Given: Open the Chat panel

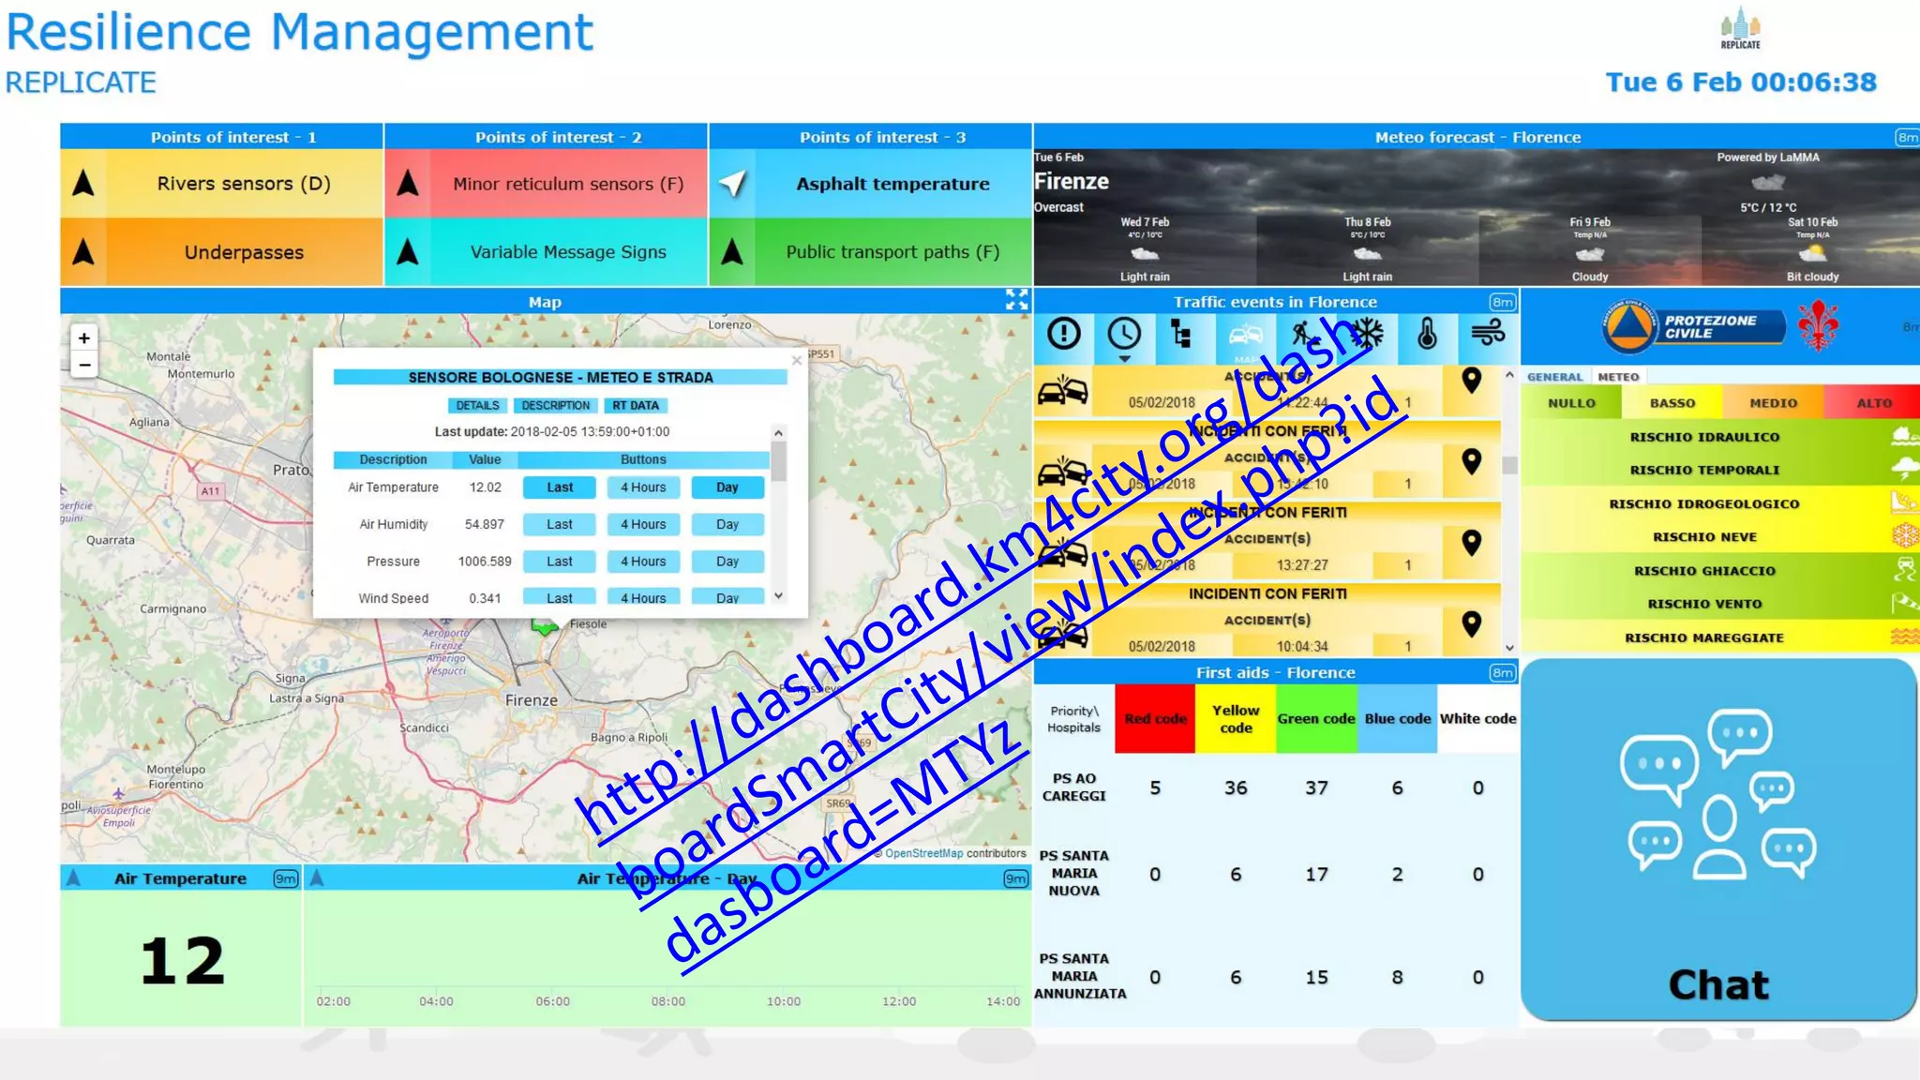Looking at the screenshot, I should coord(1717,839).
